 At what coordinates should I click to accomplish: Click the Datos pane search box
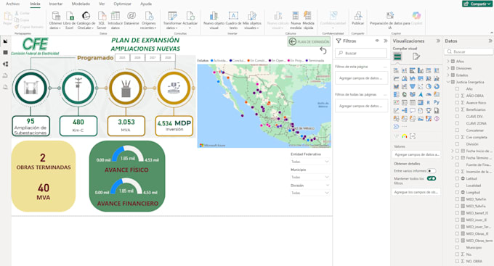tap(469, 51)
